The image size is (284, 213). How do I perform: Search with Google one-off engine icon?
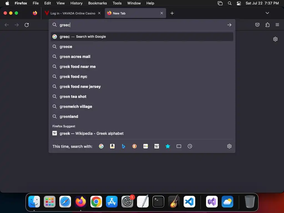[x=101, y=146]
